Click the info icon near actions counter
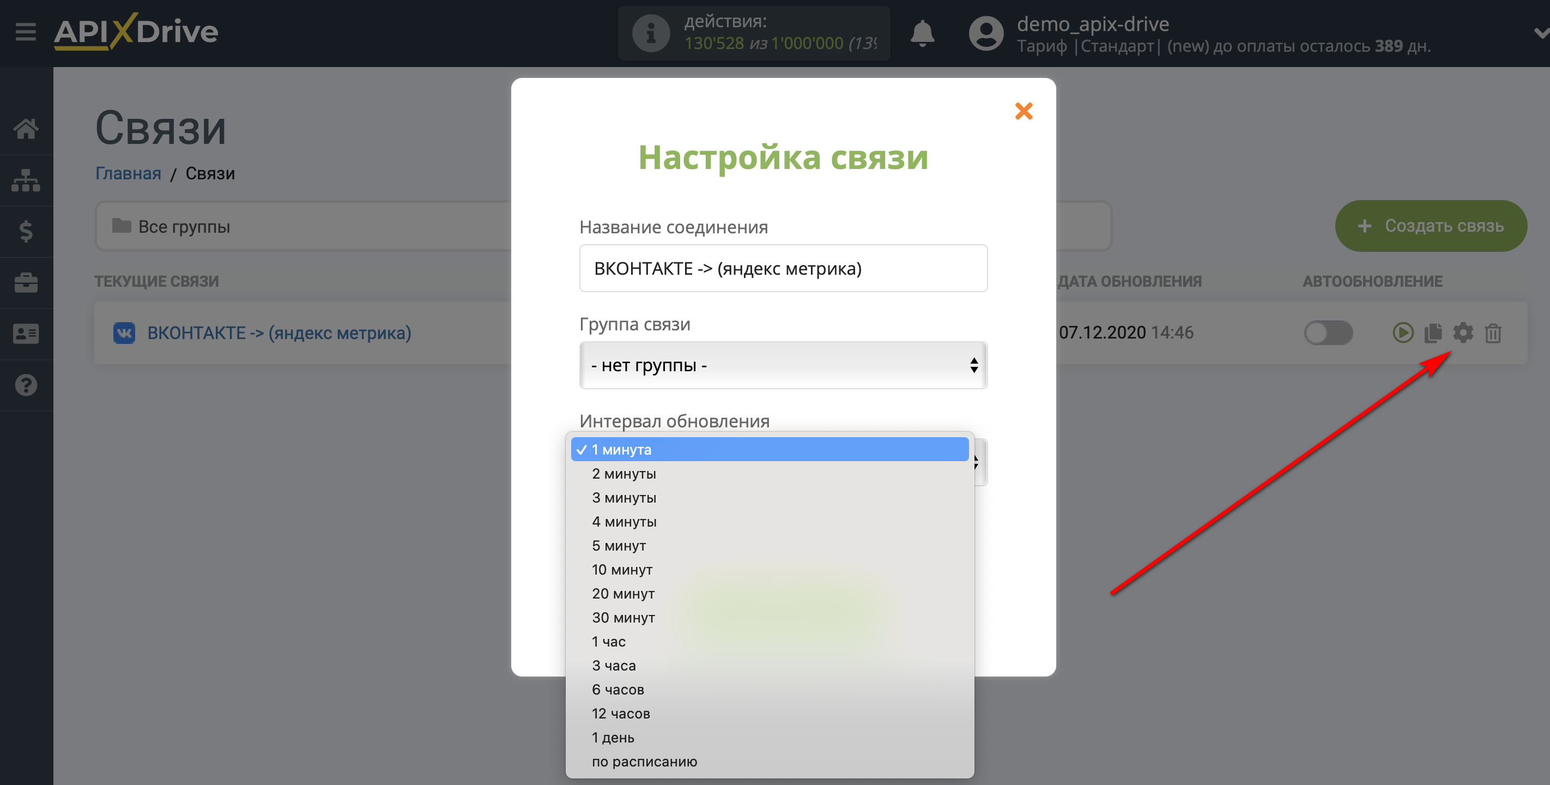The width and height of the screenshot is (1550, 785). (x=650, y=33)
